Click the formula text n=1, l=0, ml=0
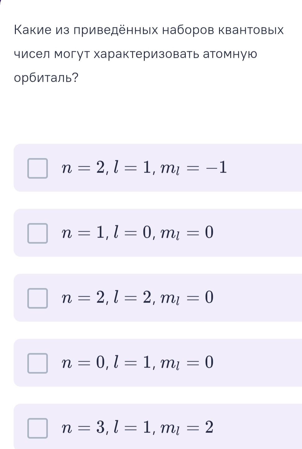 (138, 233)
